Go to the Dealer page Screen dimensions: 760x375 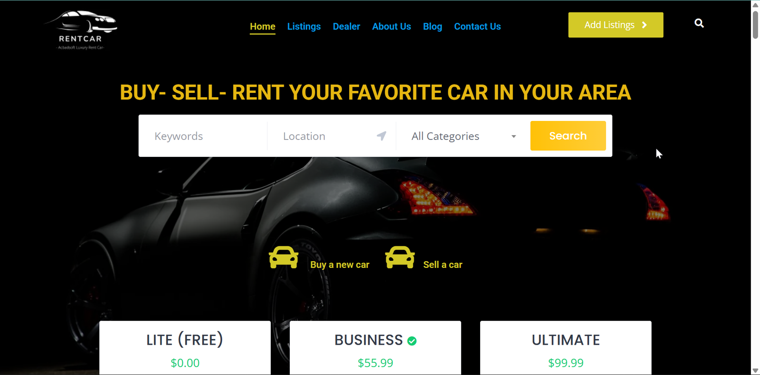(346, 27)
